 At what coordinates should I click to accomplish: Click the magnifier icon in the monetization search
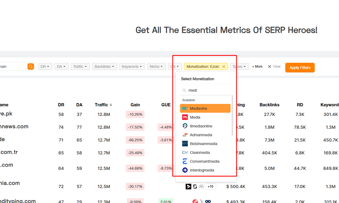coord(184,90)
